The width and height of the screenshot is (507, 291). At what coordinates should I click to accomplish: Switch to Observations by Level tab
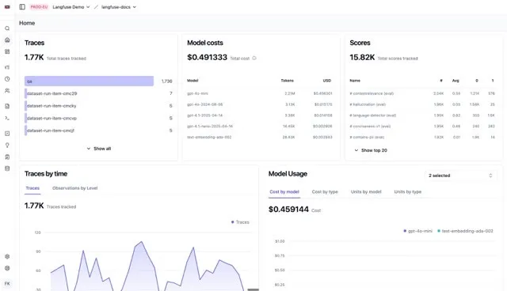pyautogui.click(x=74, y=188)
